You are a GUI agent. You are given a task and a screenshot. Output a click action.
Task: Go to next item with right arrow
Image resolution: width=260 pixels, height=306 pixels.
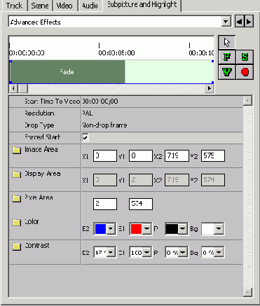[249, 22]
